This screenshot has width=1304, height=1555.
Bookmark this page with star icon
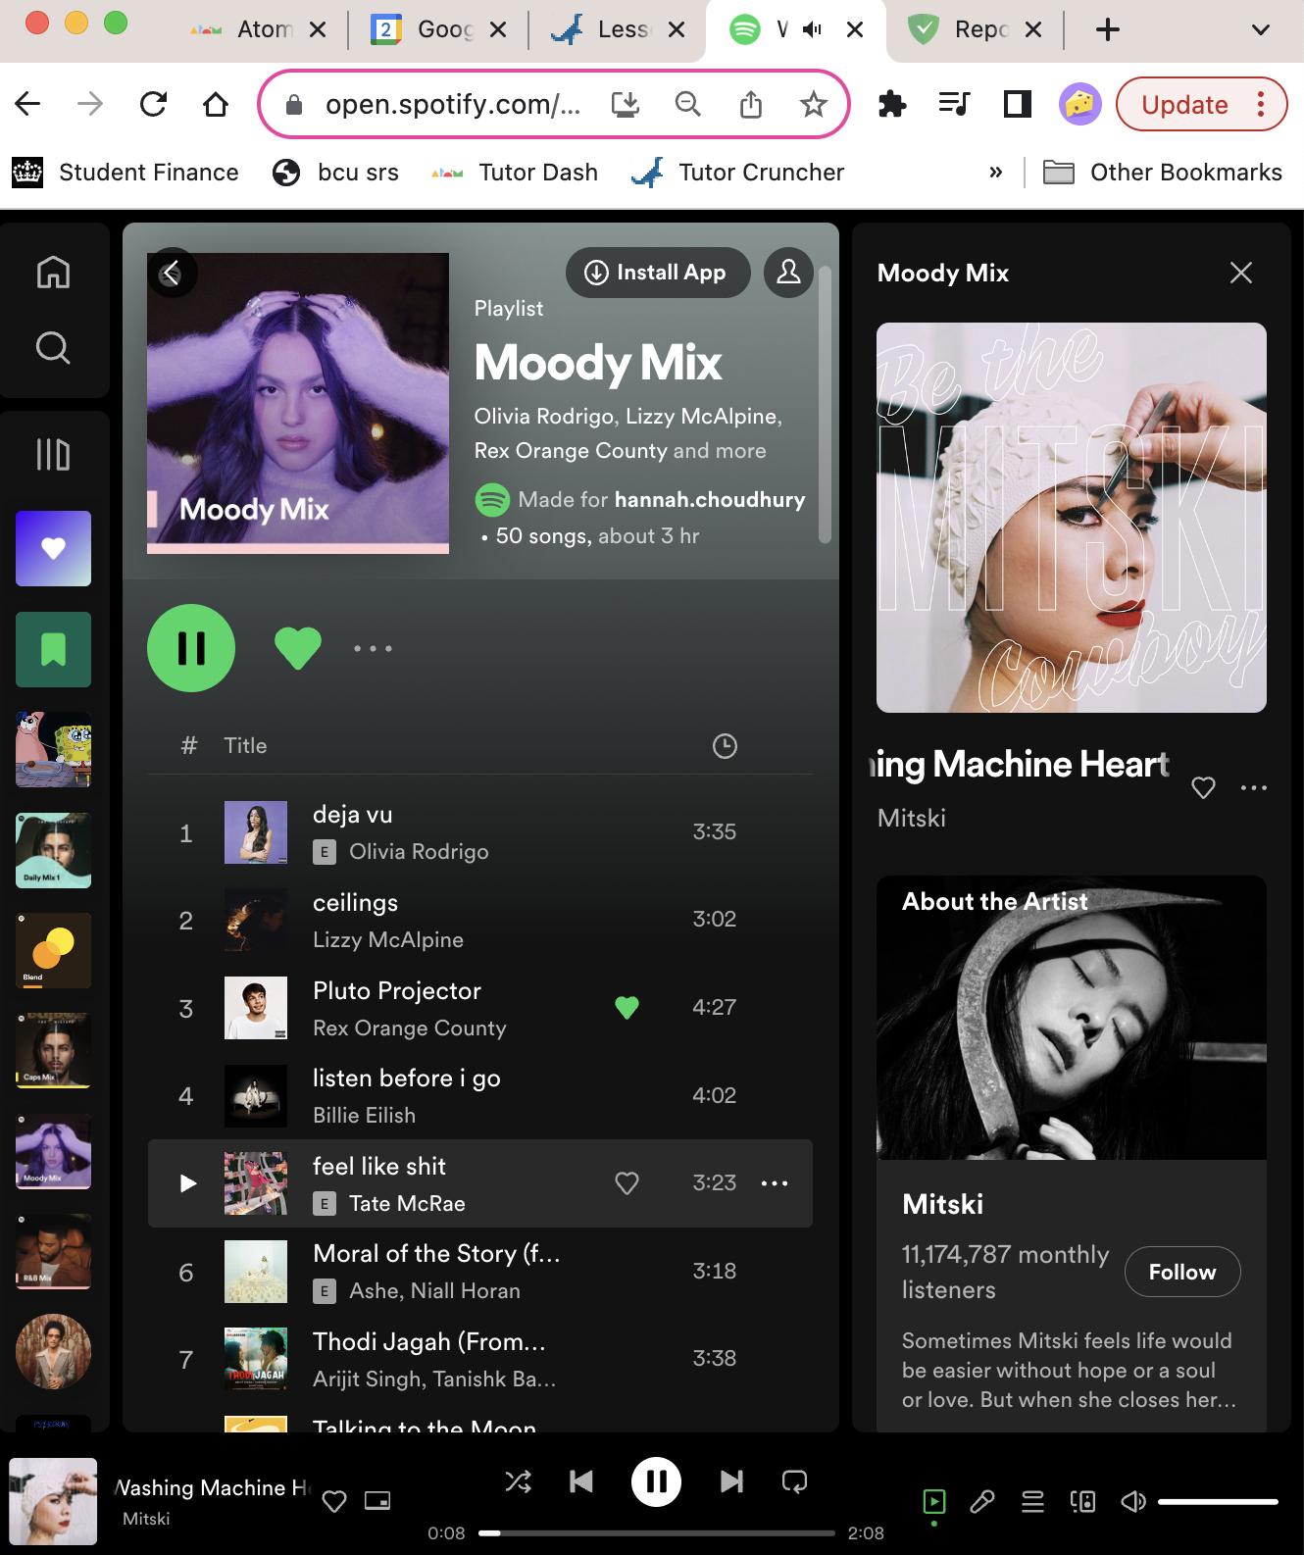813,104
